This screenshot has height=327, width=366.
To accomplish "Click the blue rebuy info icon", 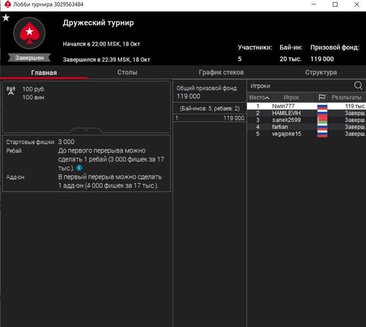I will coord(80,168).
